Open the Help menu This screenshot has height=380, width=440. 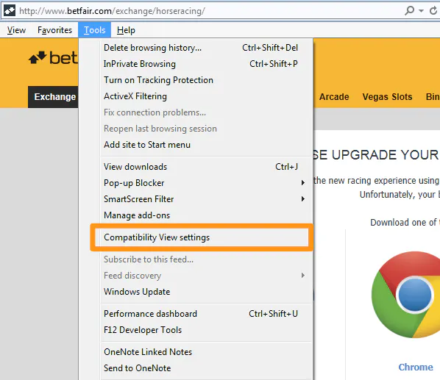[x=126, y=30]
